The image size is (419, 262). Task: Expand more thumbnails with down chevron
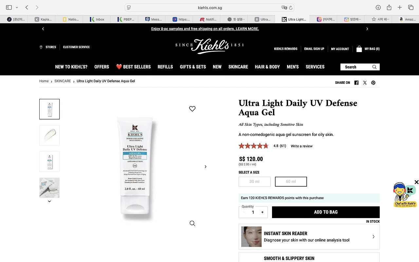49,201
